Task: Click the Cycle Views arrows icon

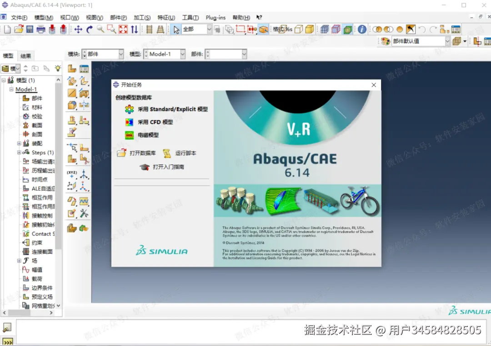Action: 134,30
